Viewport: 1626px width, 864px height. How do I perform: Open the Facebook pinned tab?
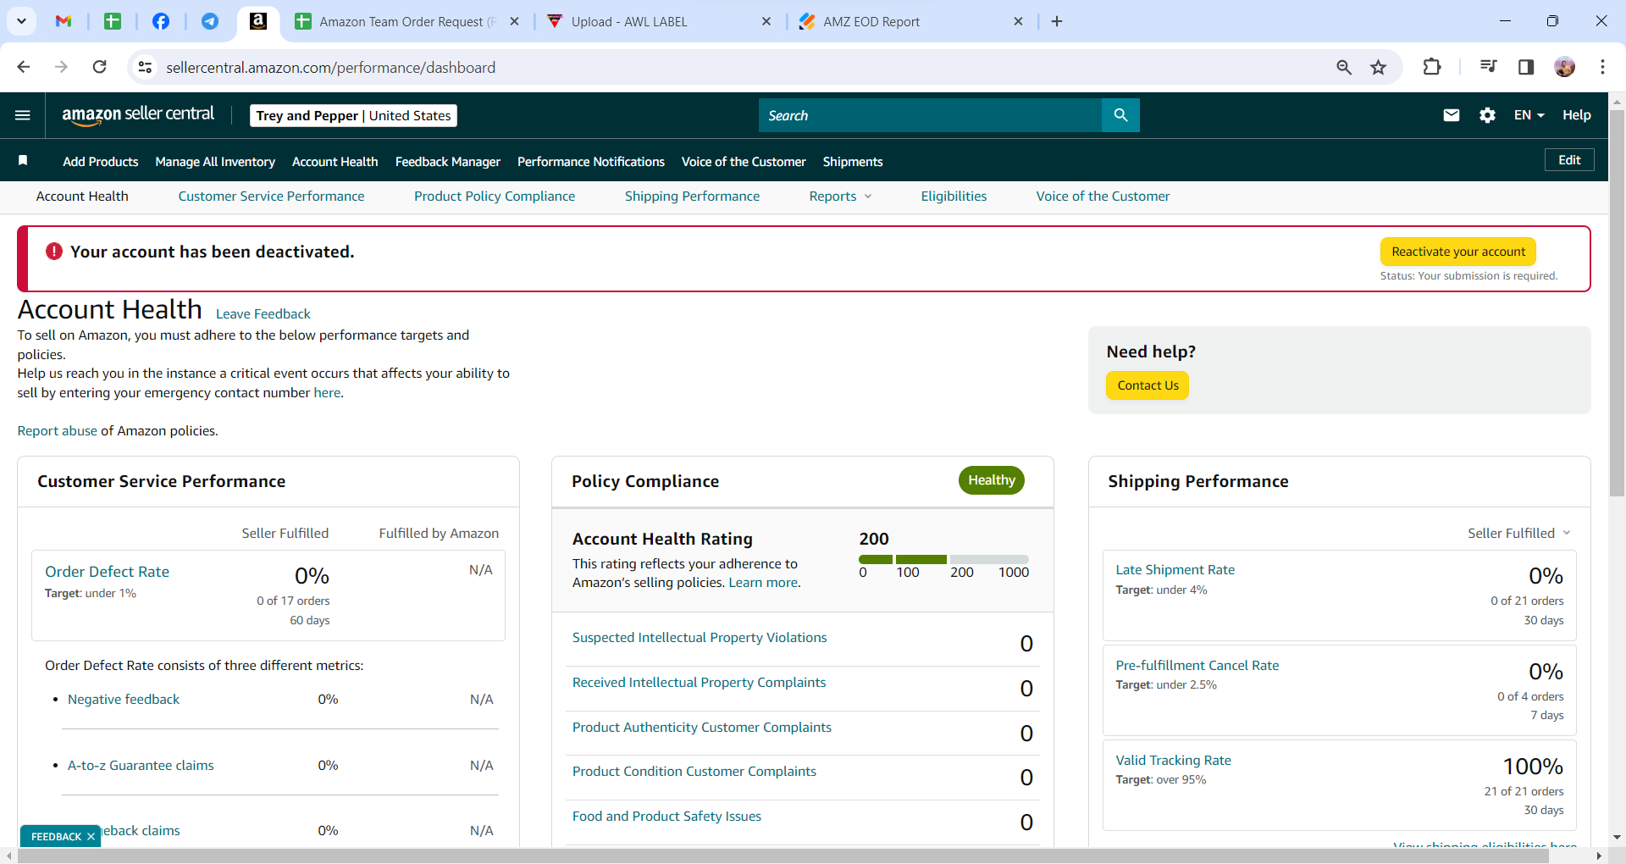click(161, 21)
